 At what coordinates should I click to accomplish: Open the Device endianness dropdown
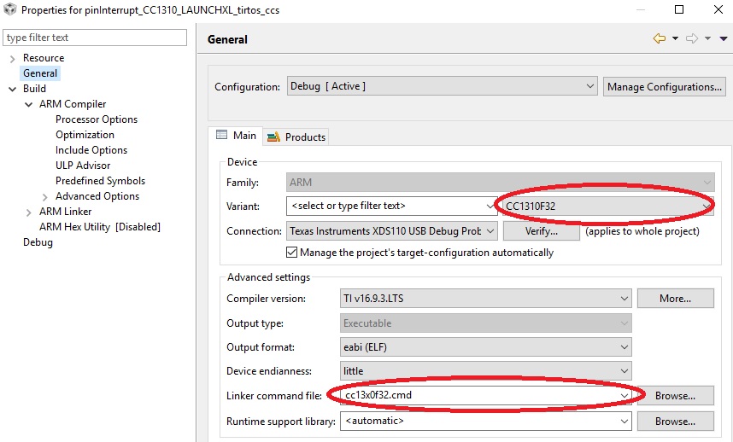pyautogui.click(x=486, y=371)
